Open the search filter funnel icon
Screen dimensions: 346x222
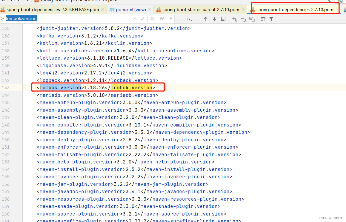click(271, 19)
